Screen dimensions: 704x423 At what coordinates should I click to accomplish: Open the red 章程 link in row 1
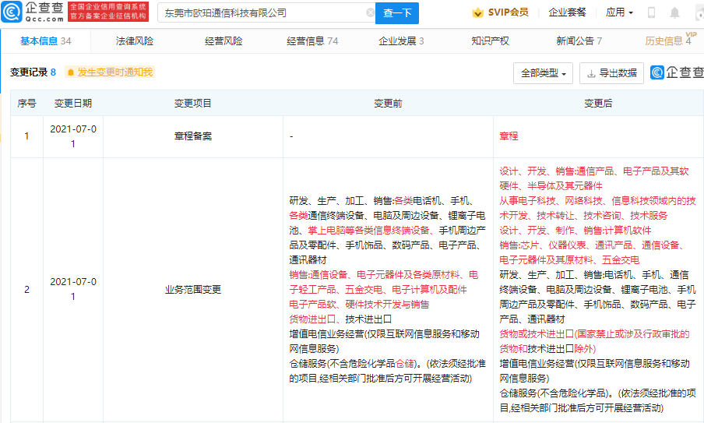(x=509, y=136)
